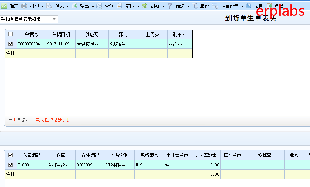This screenshot has height=187, width=310.
Task: Click the 库存单位 column header
Action: pyautogui.click(x=233, y=156)
